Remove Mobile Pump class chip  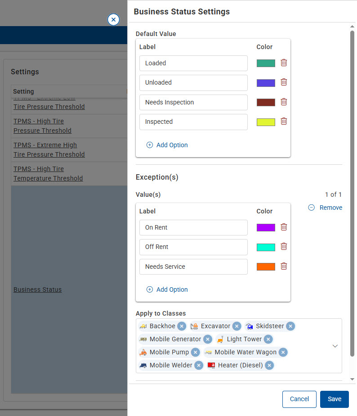pyautogui.click(x=195, y=352)
